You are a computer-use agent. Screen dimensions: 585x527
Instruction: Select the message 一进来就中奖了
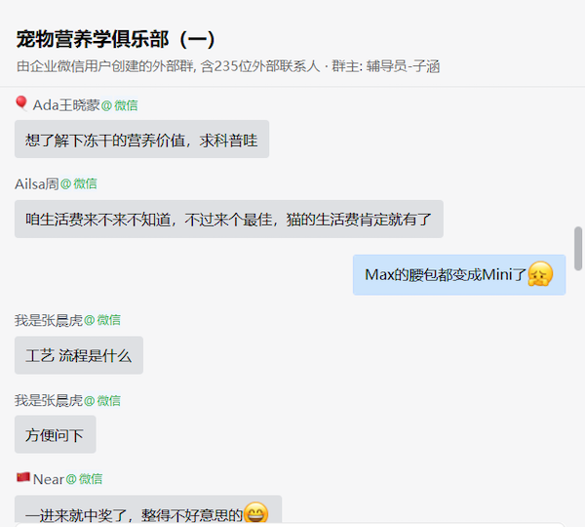(148, 509)
